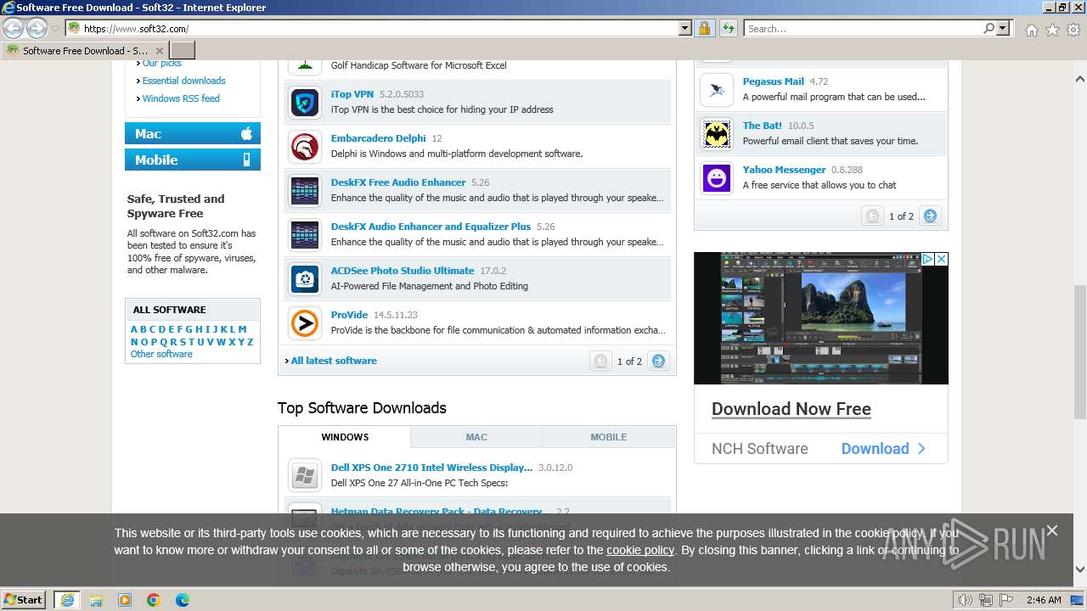
Task: Click the ACDSee Photo Studio Ultimate icon
Action: coord(305,278)
